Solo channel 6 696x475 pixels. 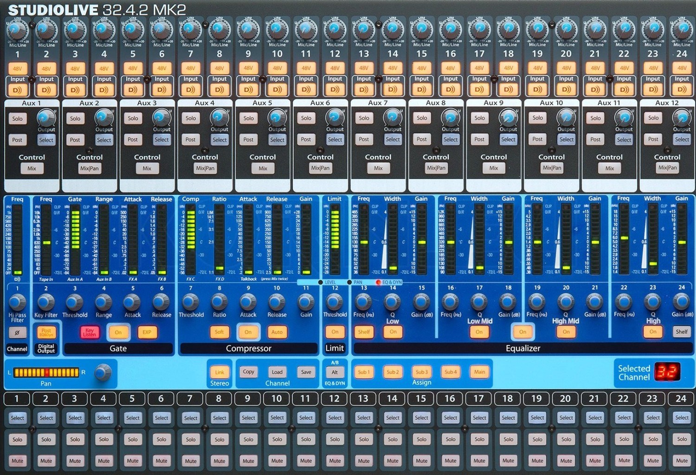(x=161, y=439)
